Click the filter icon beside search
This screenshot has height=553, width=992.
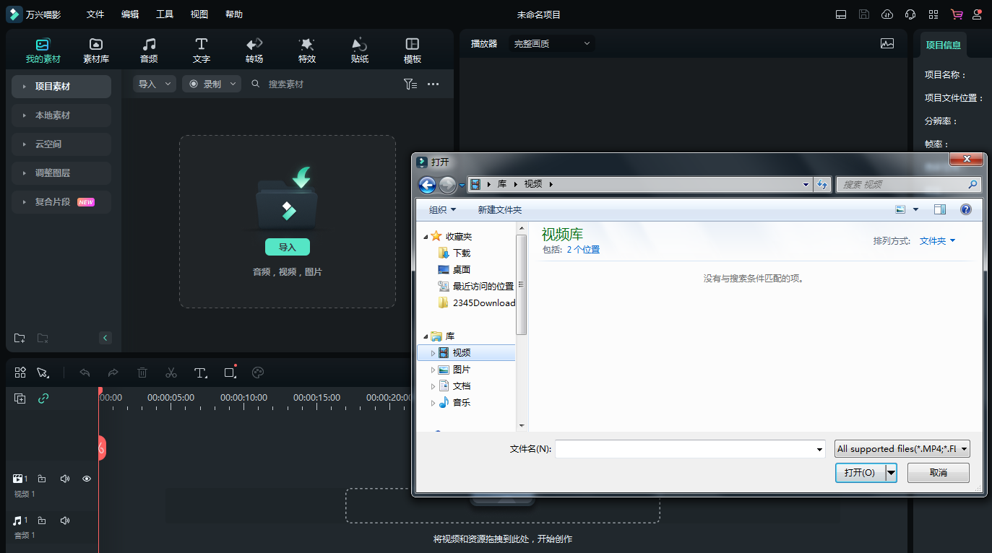pos(410,84)
